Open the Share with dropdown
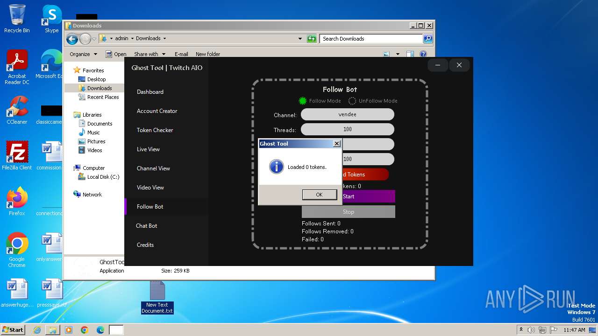Screen dimensions: 598x336 (x=149, y=54)
